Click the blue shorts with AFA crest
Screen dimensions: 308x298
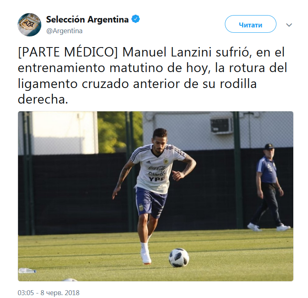[151, 202]
